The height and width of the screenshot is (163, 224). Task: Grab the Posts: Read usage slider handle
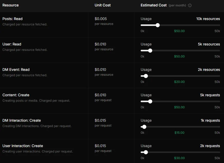(x=158, y=25)
